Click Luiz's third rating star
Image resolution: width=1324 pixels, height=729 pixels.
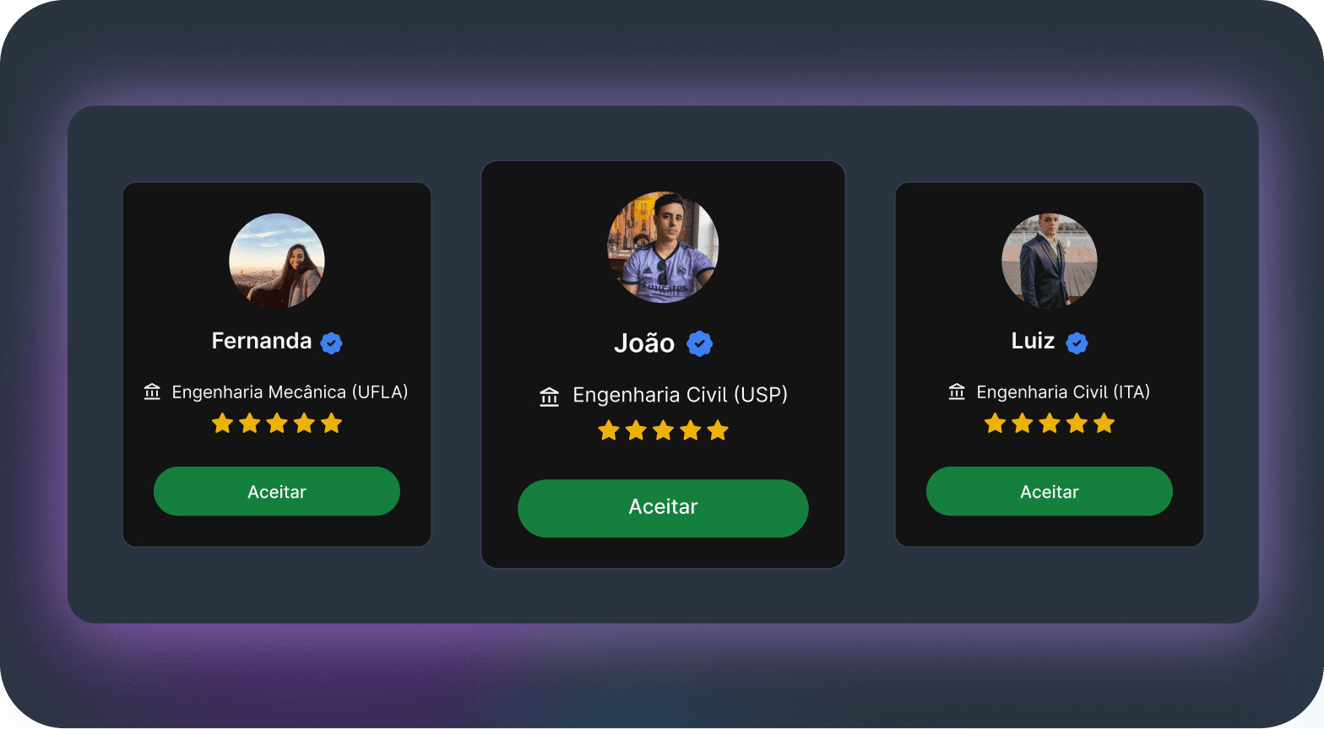tap(1050, 423)
